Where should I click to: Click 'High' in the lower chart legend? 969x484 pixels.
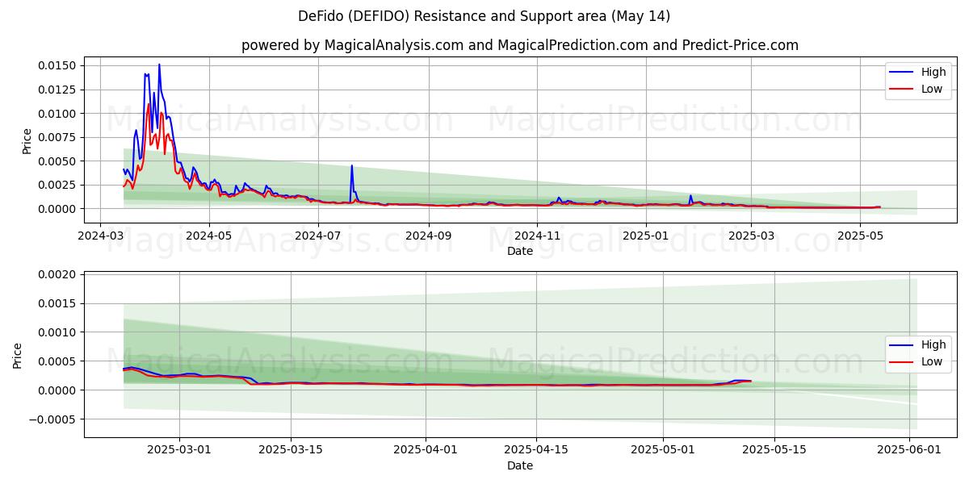click(x=933, y=344)
